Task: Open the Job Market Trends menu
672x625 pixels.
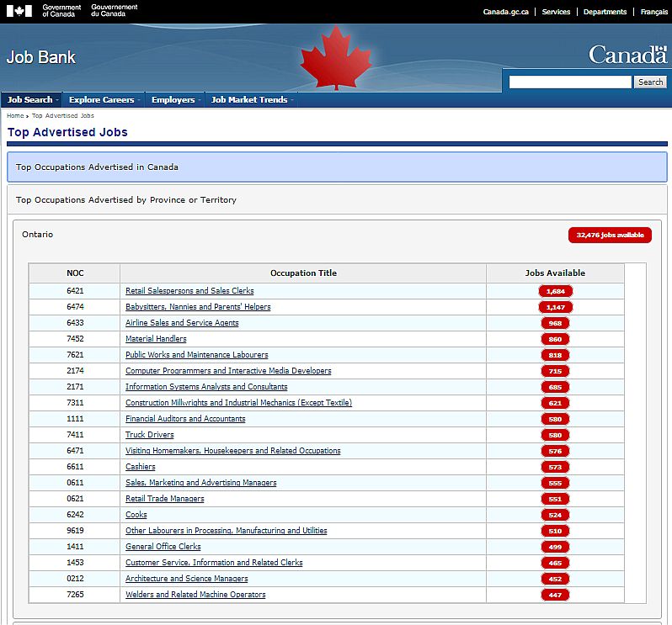Action: [251, 100]
